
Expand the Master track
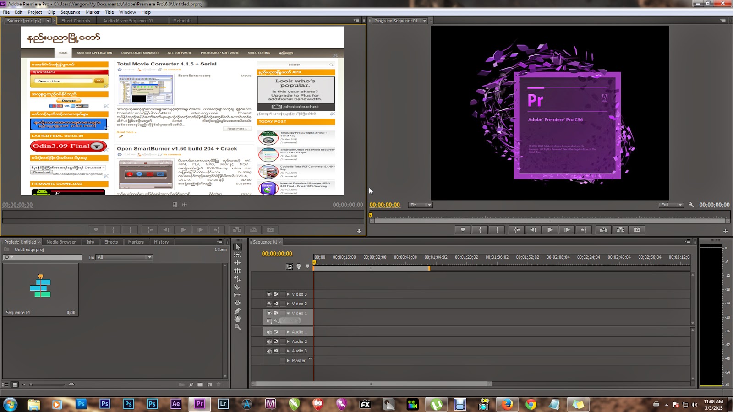point(288,361)
